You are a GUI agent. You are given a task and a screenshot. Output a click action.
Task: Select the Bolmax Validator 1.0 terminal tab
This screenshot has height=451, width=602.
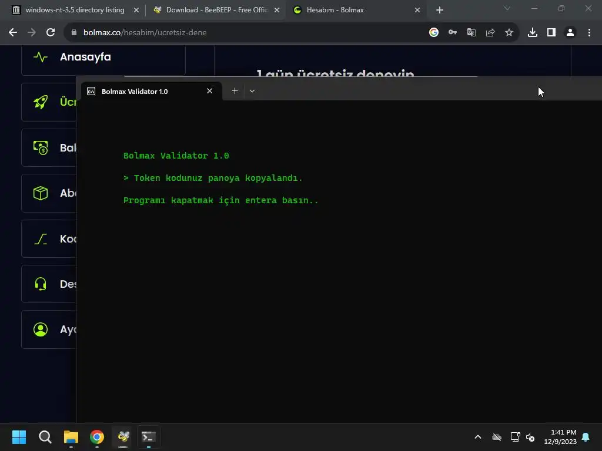coord(151,91)
